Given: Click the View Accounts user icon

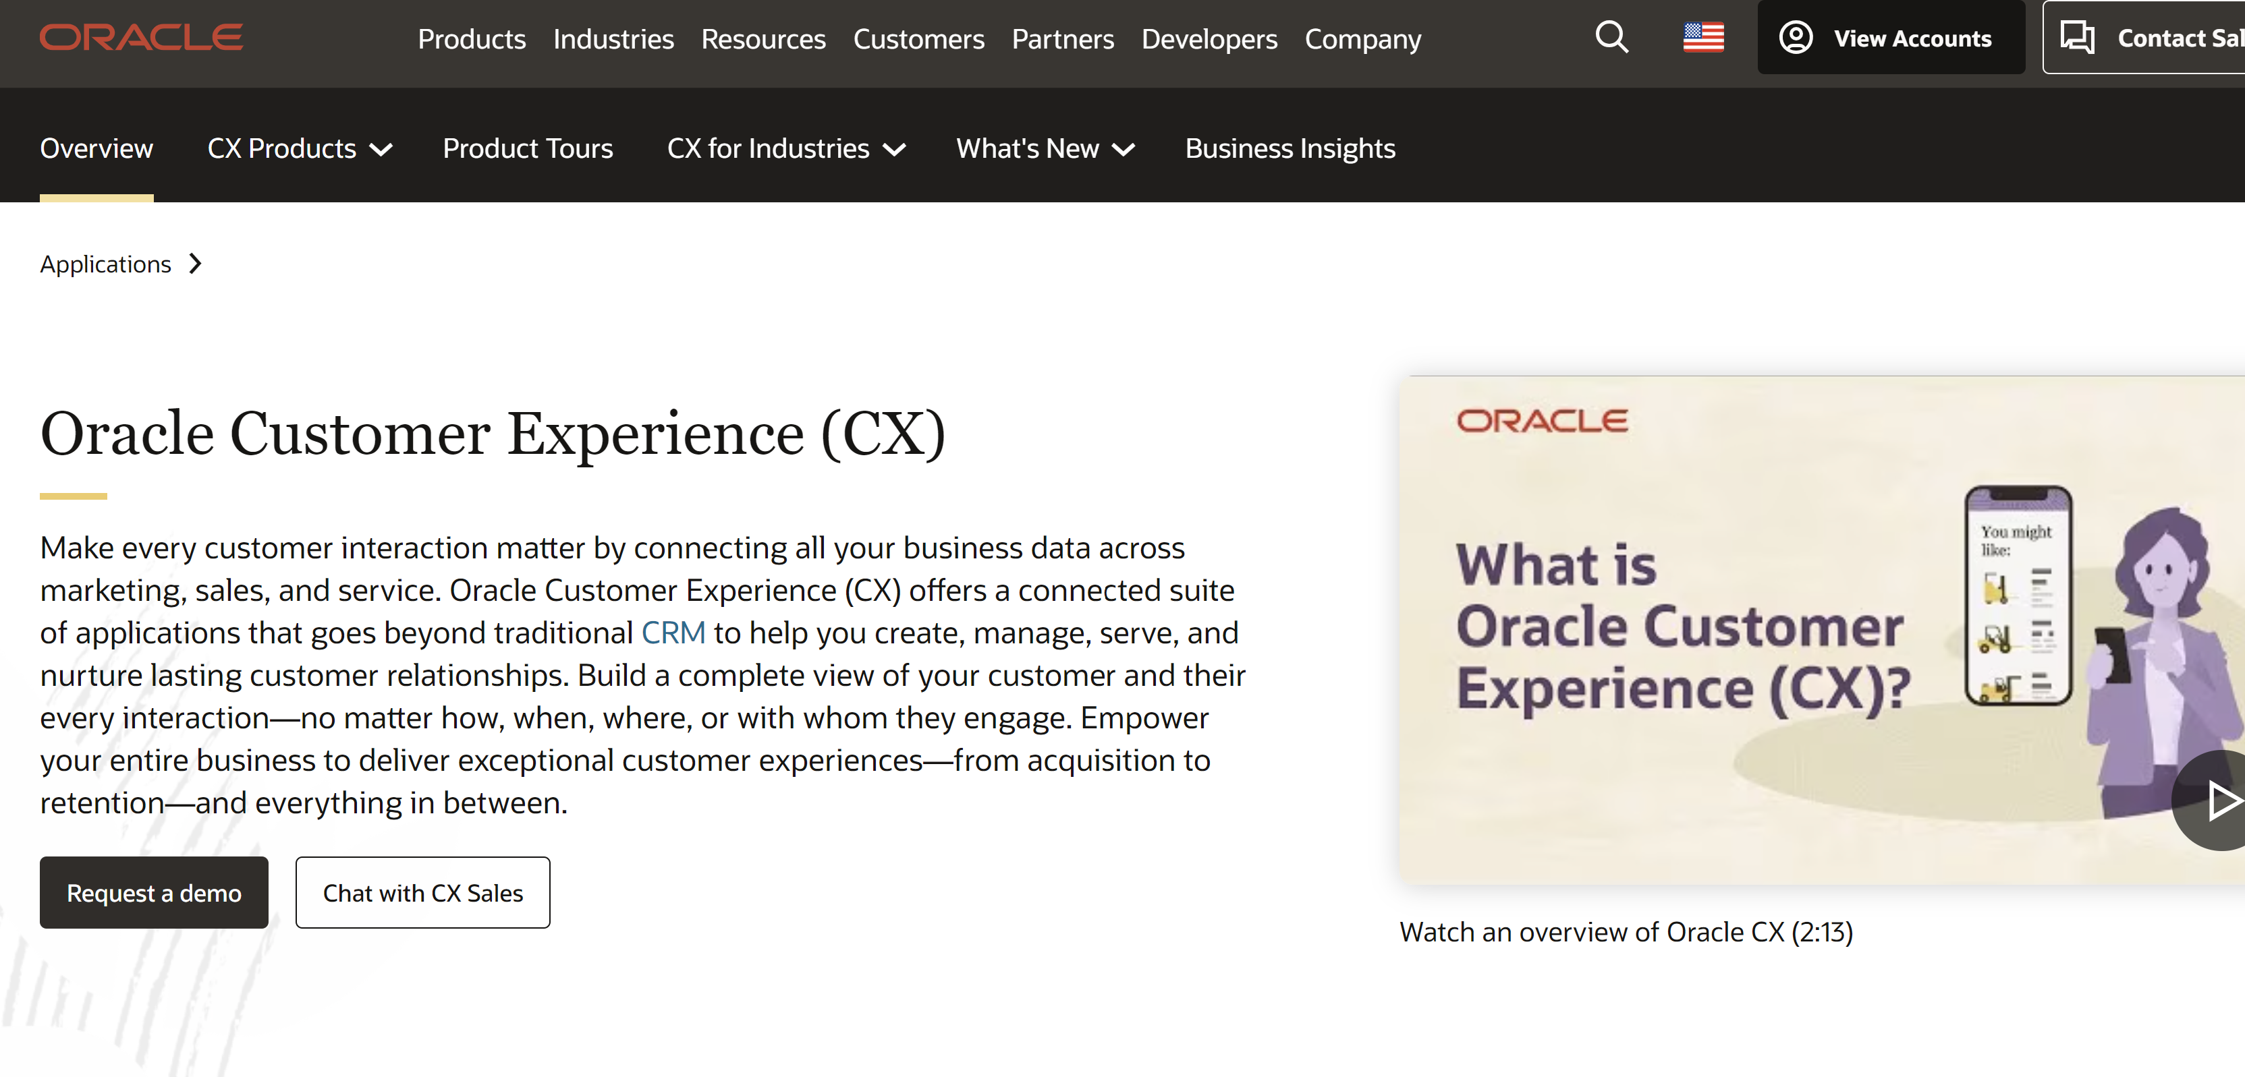Looking at the screenshot, I should (x=1796, y=38).
